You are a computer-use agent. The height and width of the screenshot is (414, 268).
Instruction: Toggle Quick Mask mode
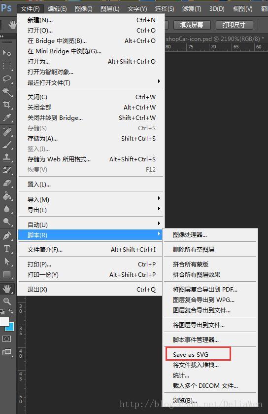(6, 339)
